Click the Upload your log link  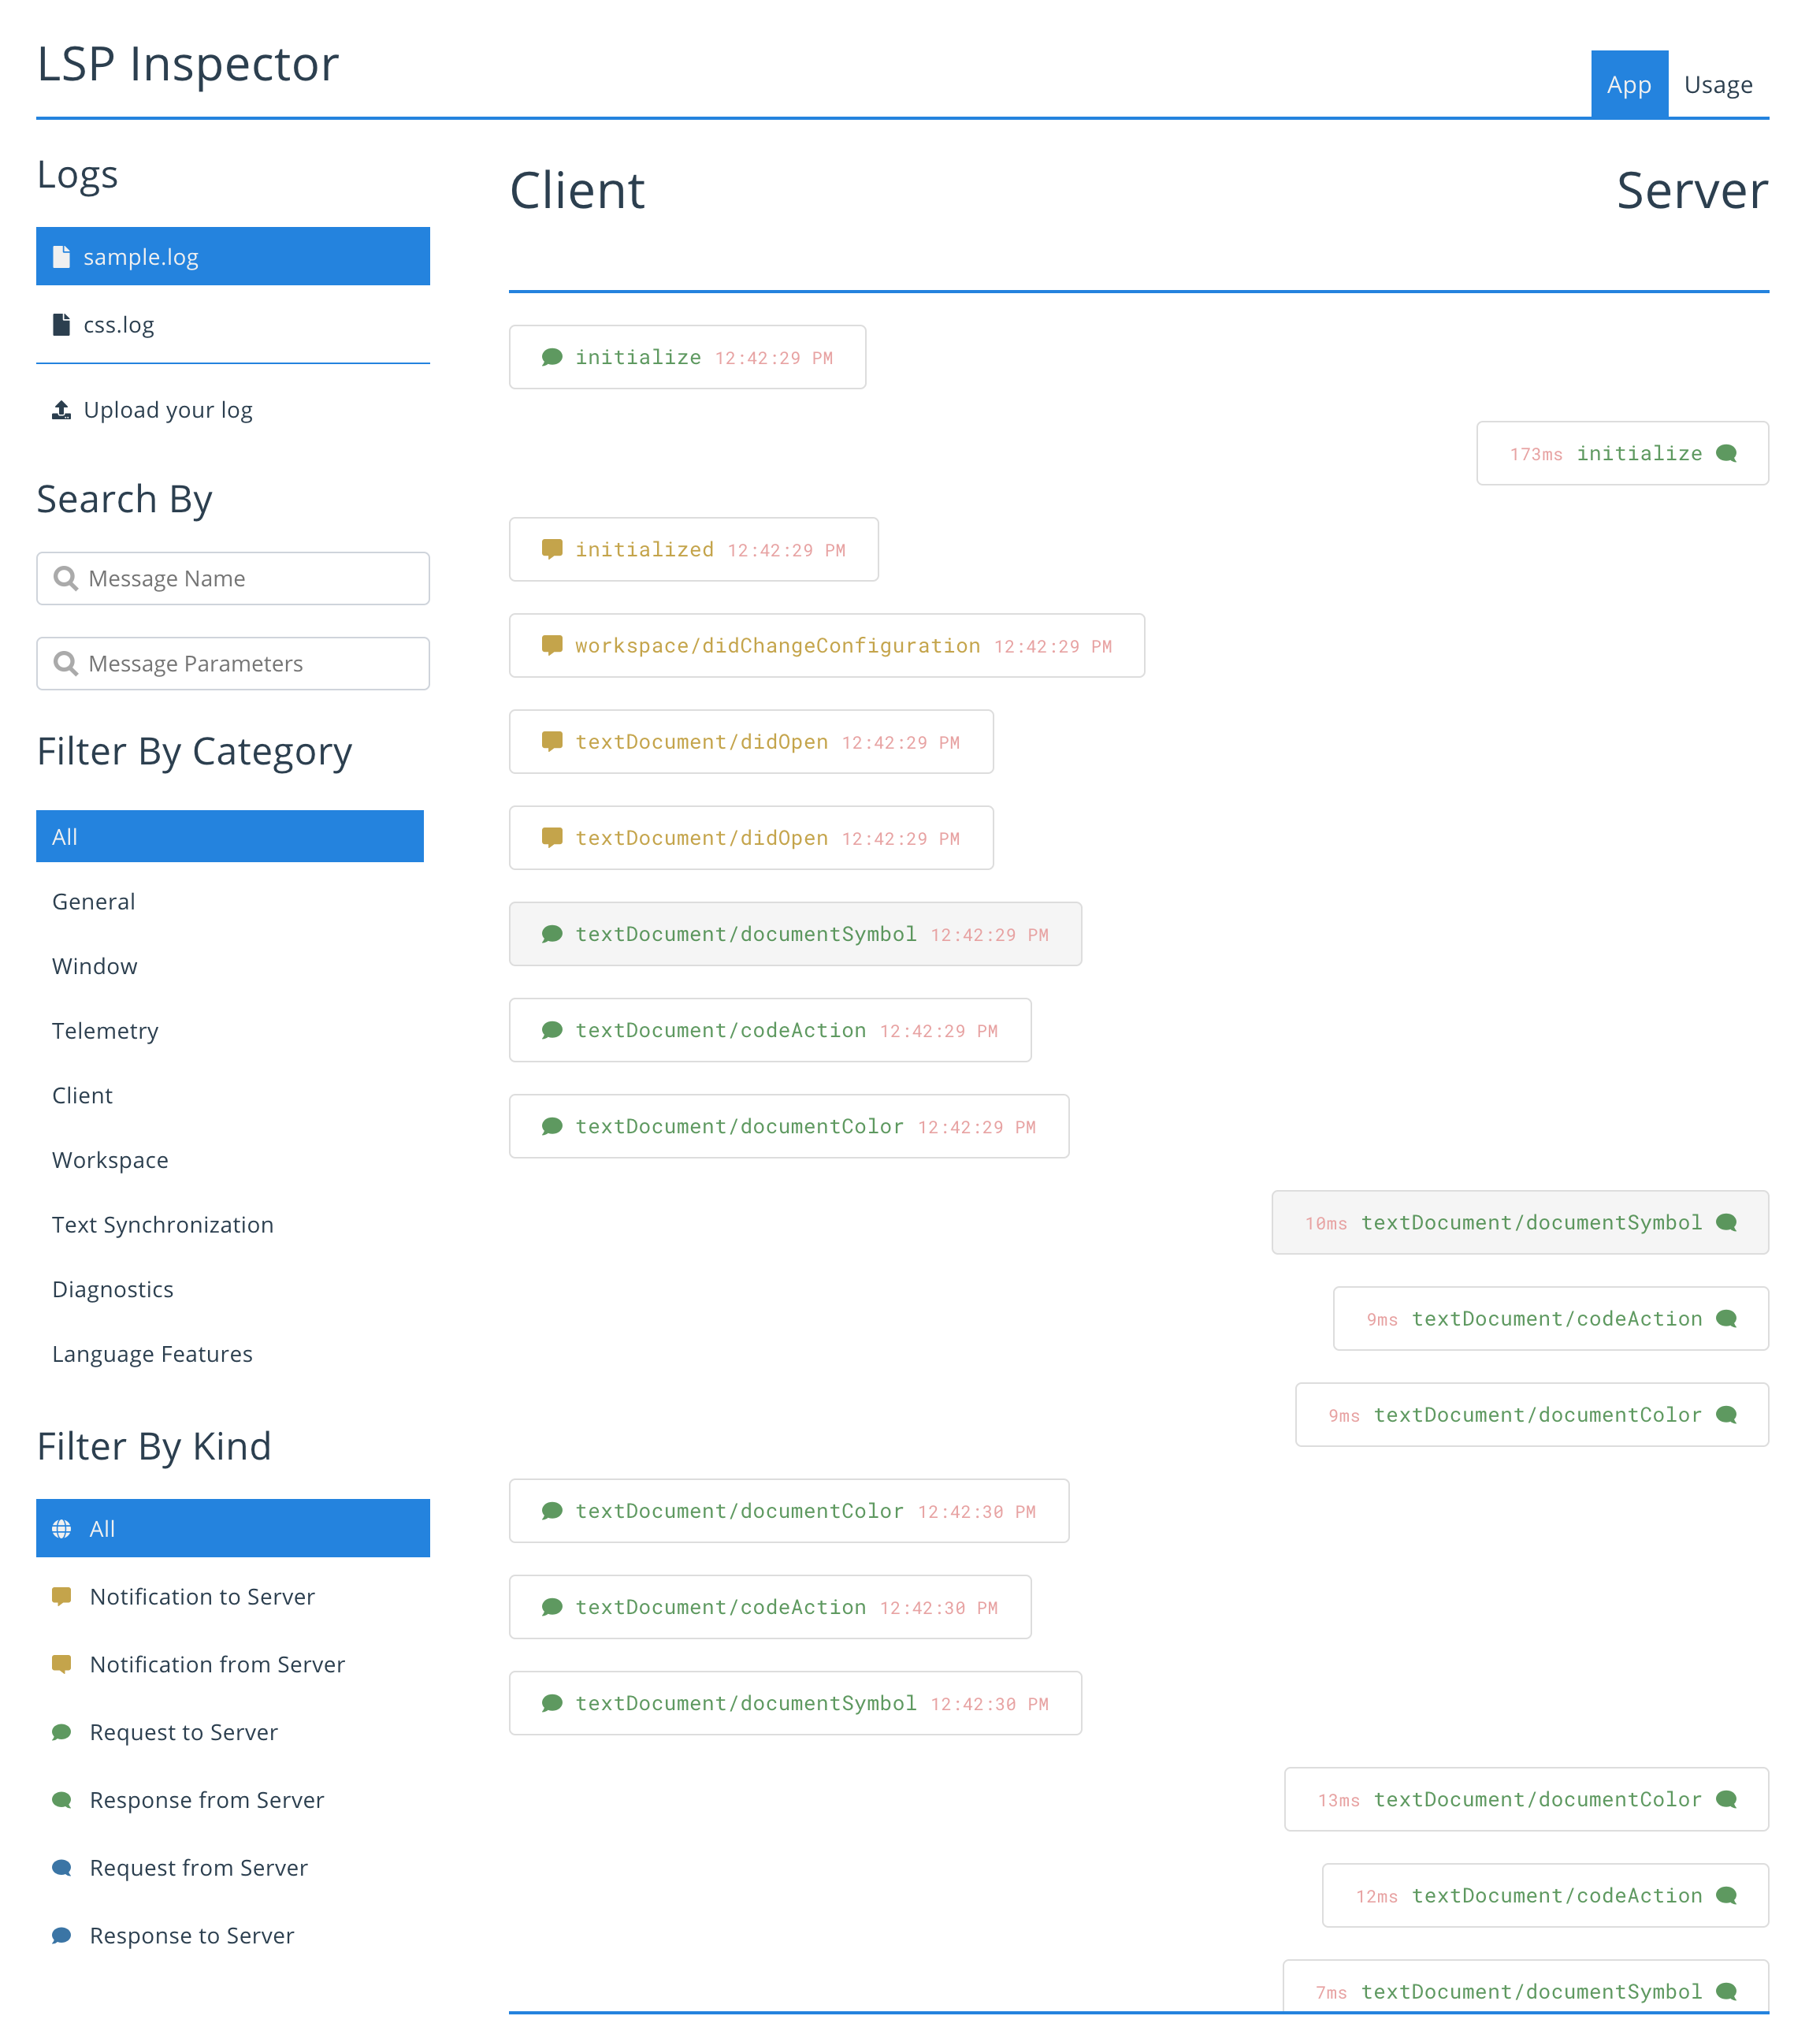[x=167, y=409]
